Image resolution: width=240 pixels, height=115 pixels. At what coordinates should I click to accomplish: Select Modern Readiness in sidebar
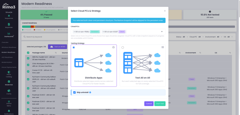pos(8,52)
